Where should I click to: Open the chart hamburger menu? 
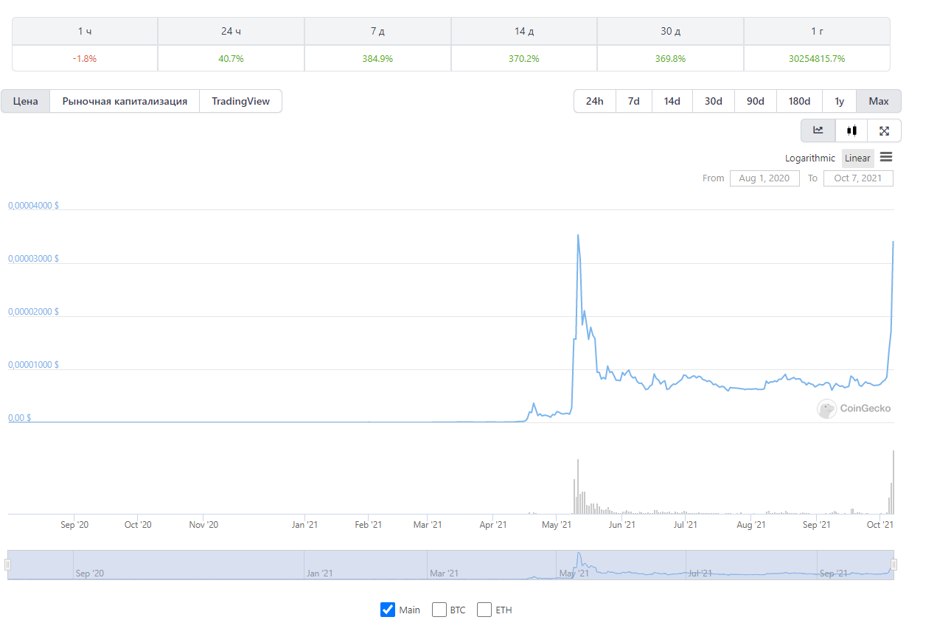pos(886,157)
